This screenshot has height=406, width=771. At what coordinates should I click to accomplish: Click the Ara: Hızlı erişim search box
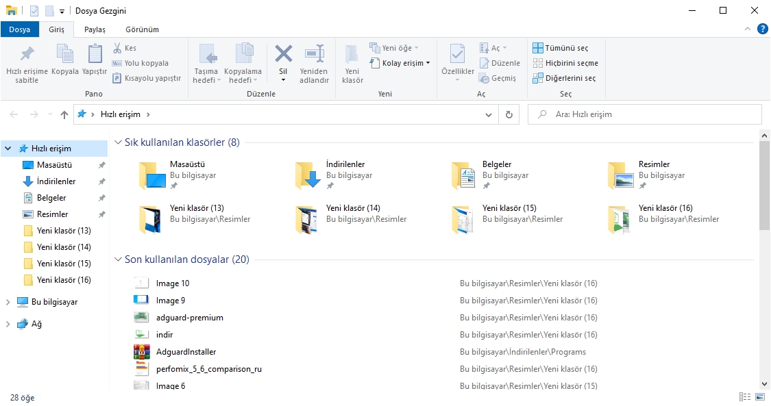[x=645, y=114]
